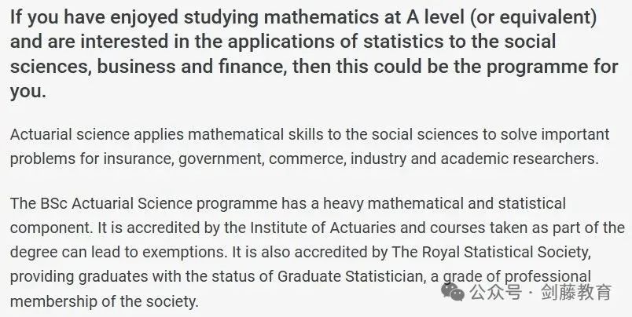
Task: Click 'problems for insurance, government' text
Action: click(136, 159)
